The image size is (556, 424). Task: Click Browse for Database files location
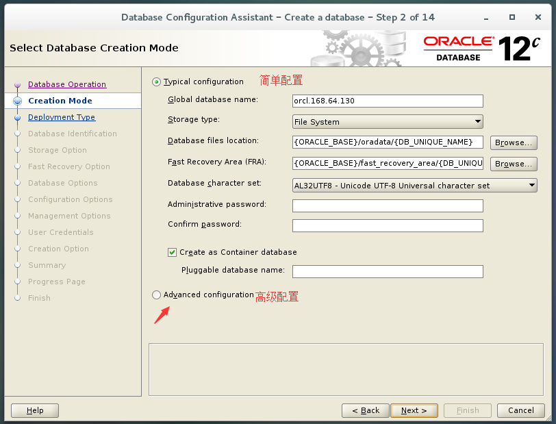tap(513, 142)
